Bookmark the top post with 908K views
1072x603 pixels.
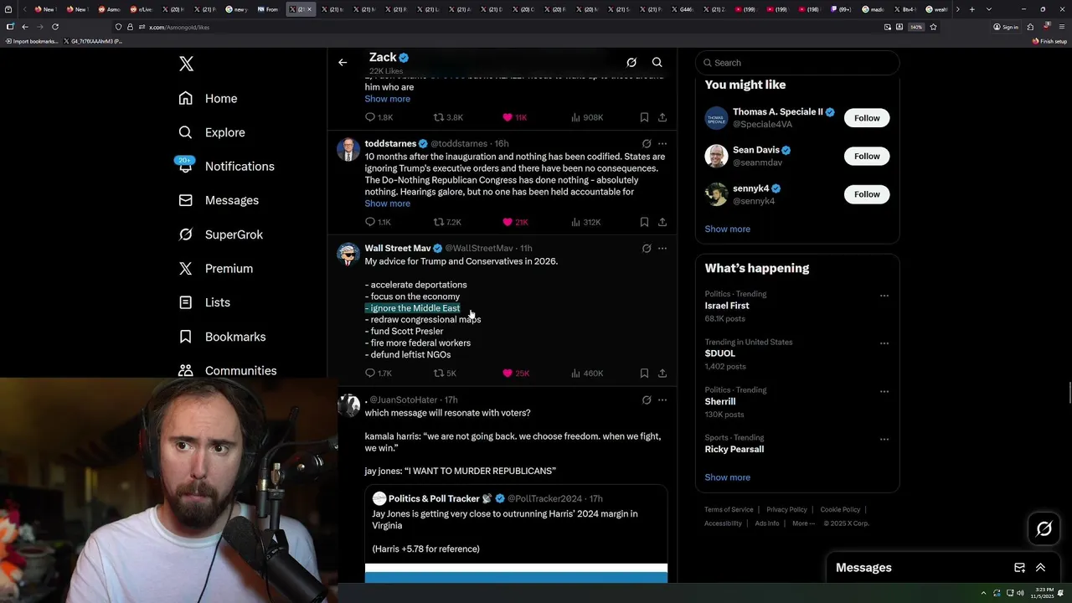coord(644,117)
